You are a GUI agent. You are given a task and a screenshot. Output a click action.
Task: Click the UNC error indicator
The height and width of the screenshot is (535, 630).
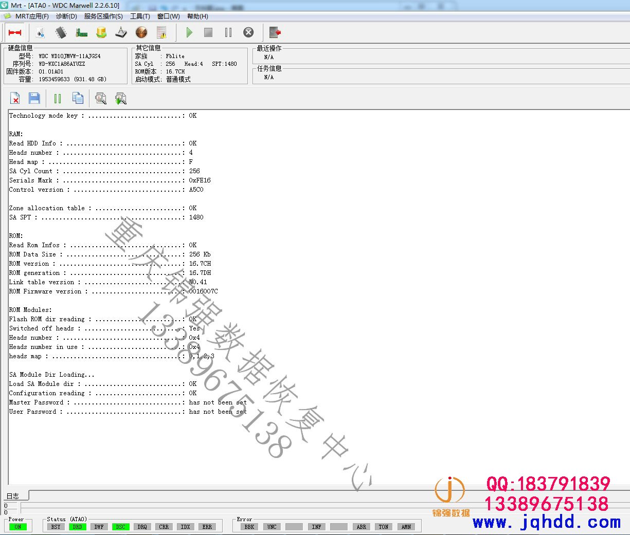(x=272, y=527)
